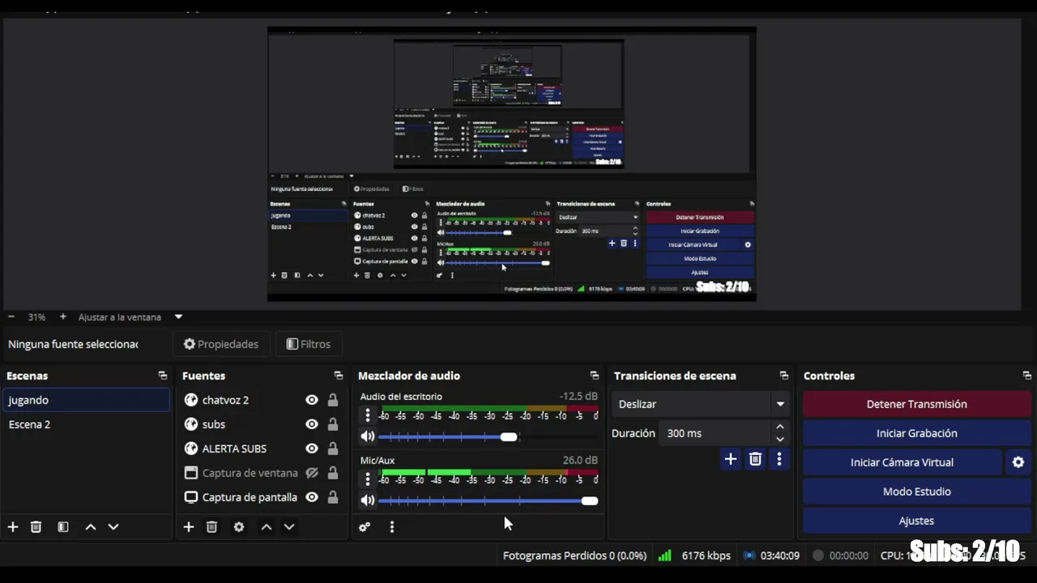Select the Captura de pantalla source row
Image resolution: width=1037 pixels, height=583 pixels.
(262, 497)
